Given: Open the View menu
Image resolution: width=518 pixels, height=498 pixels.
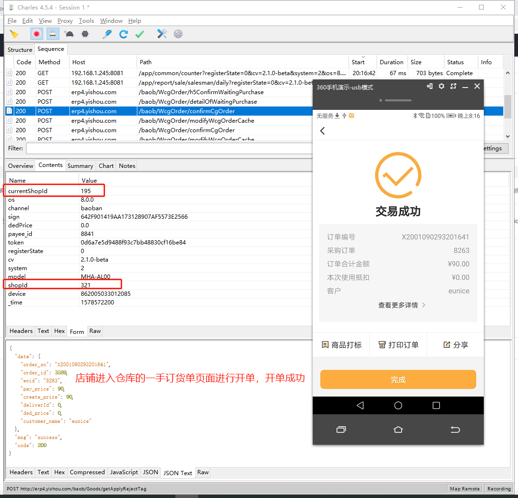Looking at the screenshot, I should tap(45, 21).
